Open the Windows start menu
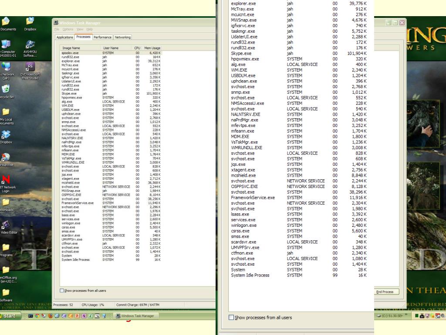The width and height of the screenshot is (446, 335). [x=10, y=316]
